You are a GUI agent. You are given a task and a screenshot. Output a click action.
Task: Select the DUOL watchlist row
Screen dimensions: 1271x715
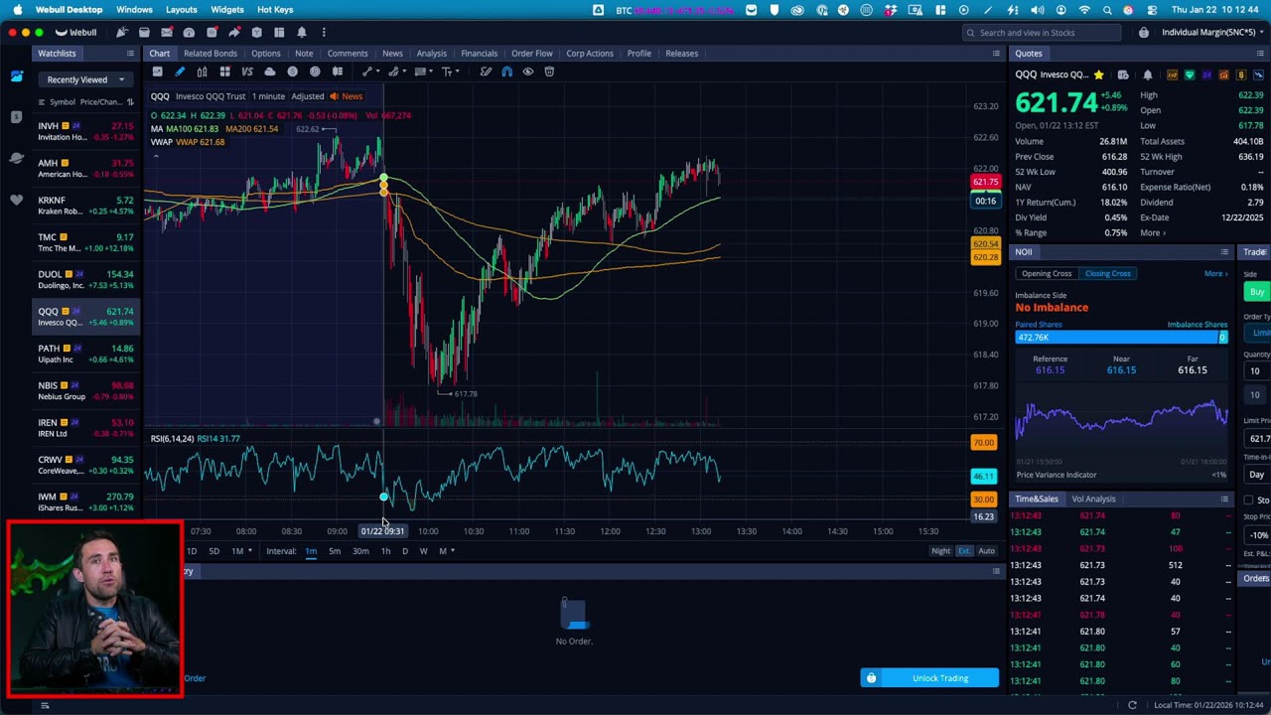(85, 280)
